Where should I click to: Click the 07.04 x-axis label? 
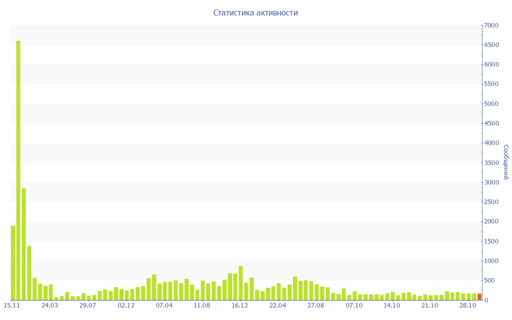click(x=164, y=305)
